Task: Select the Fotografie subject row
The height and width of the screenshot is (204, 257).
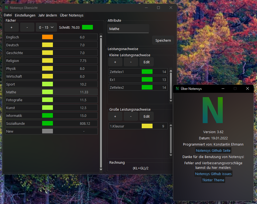Action: (52, 100)
